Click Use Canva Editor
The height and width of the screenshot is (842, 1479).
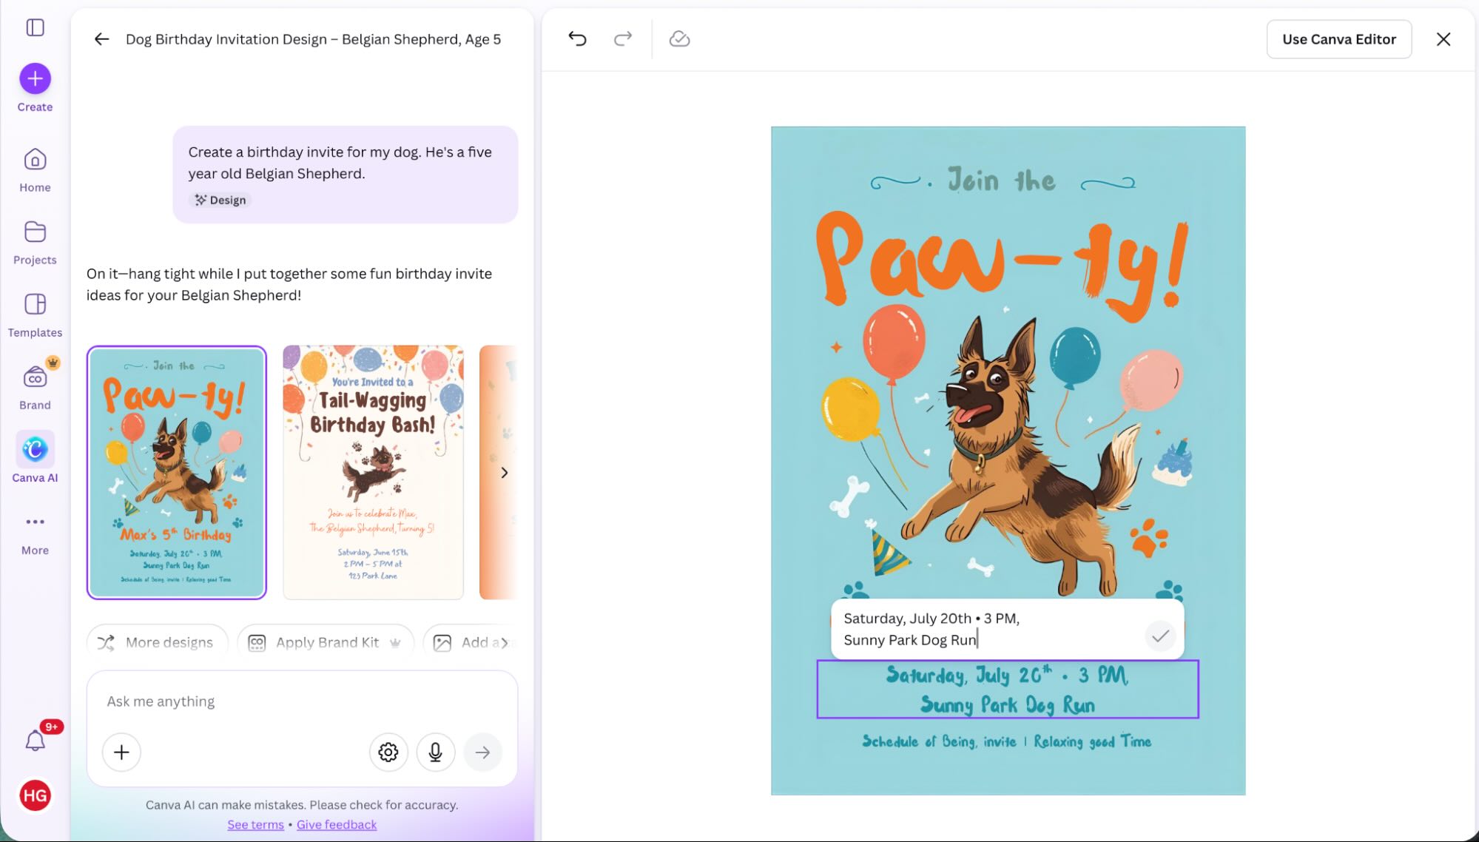tap(1338, 38)
